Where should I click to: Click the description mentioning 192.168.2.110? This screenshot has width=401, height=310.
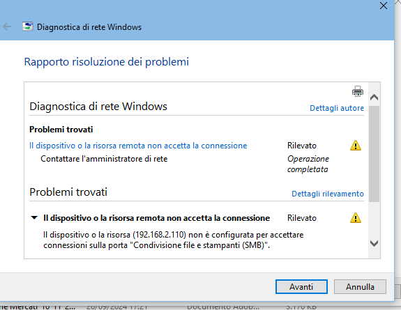tap(174, 240)
